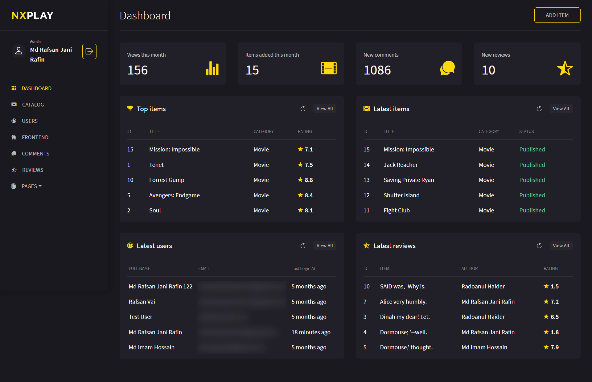Refresh the Top items panel
Screen dimensions: 592x382
tap(303, 109)
